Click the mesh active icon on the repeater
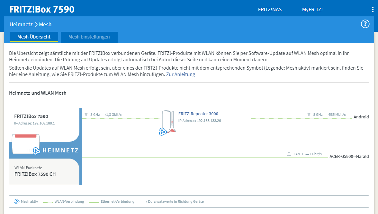This screenshot has height=214, width=378. pyautogui.click(x=163, y=131)
